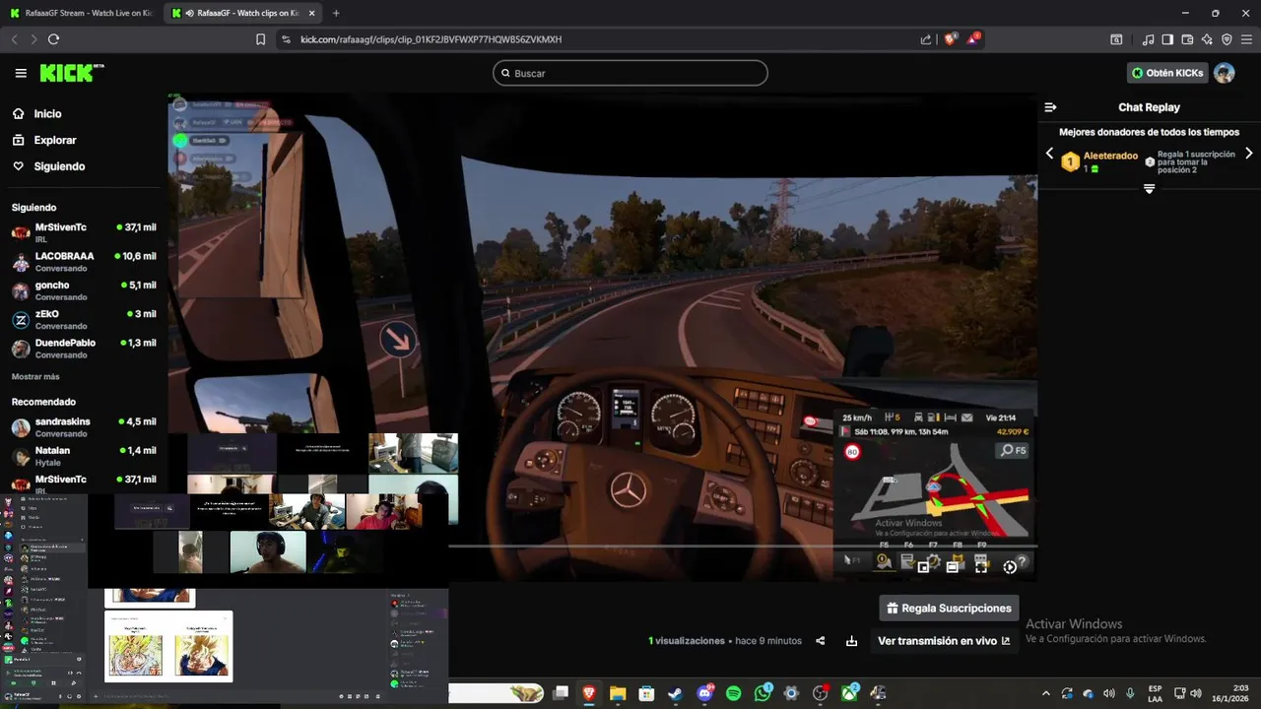Click the KICK logo
Screen dimensions: 1261x709
pyautogui.click(x=71, y=73)
